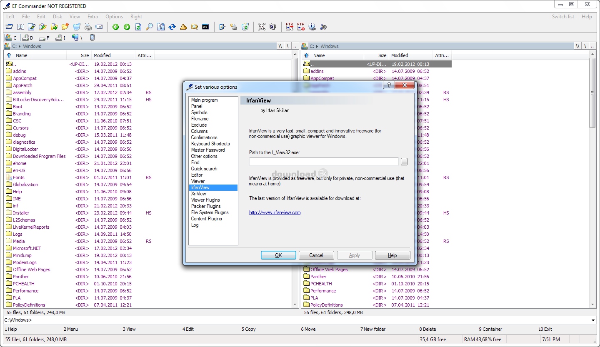Click the mobile device icon in drive bar

[92, 37]
